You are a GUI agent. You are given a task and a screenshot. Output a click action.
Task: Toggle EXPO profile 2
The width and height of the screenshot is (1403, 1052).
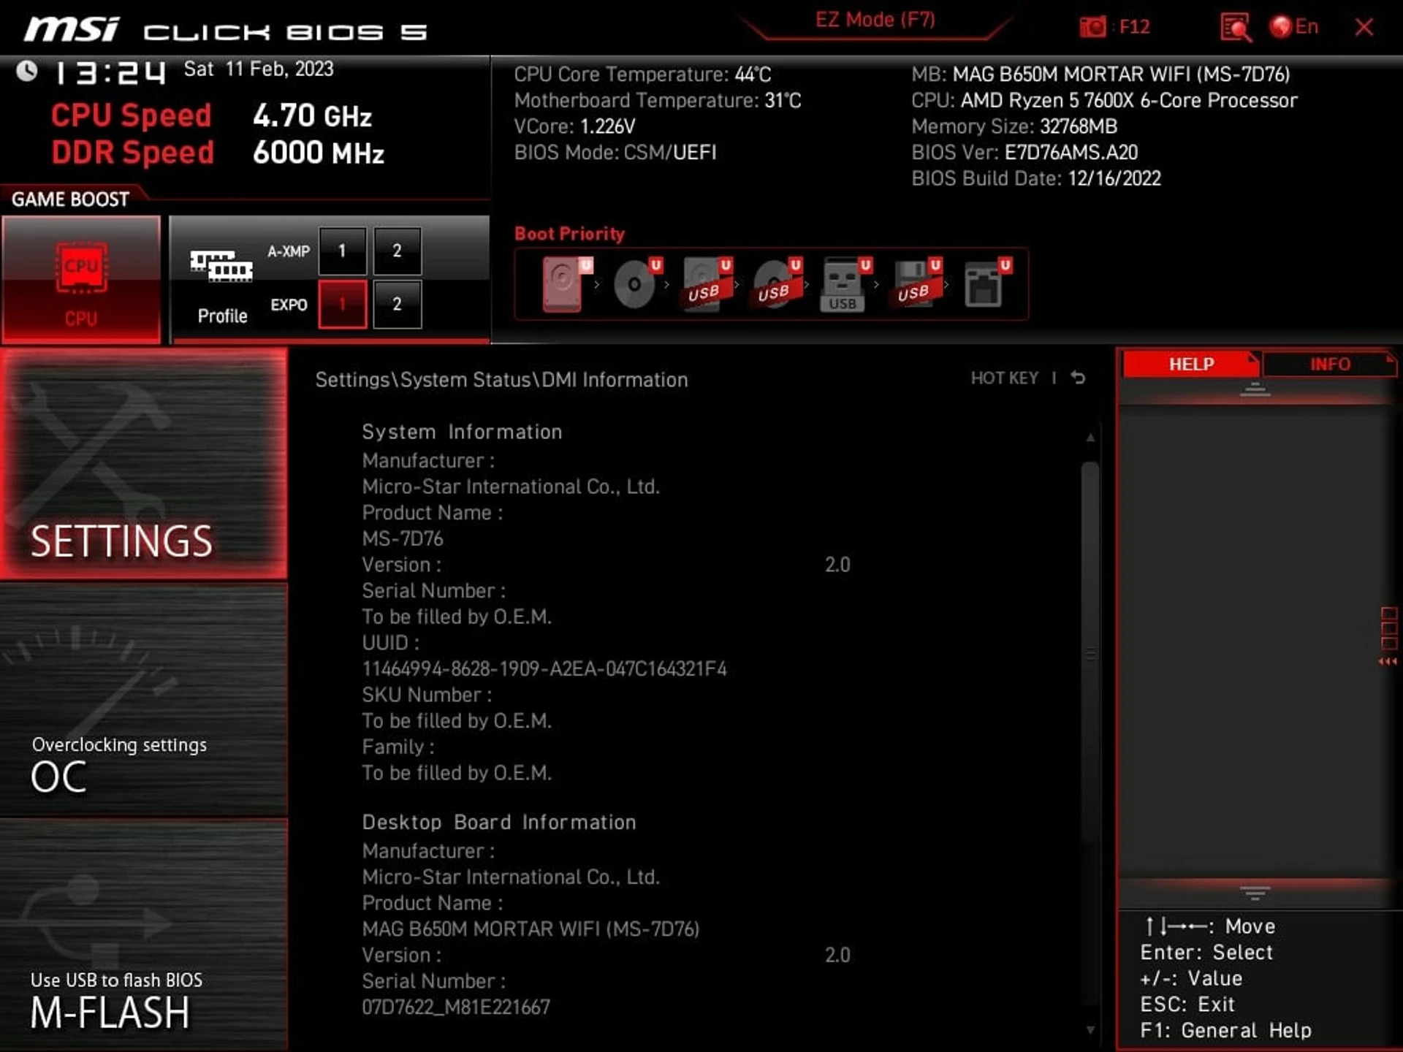coord(397,304)
